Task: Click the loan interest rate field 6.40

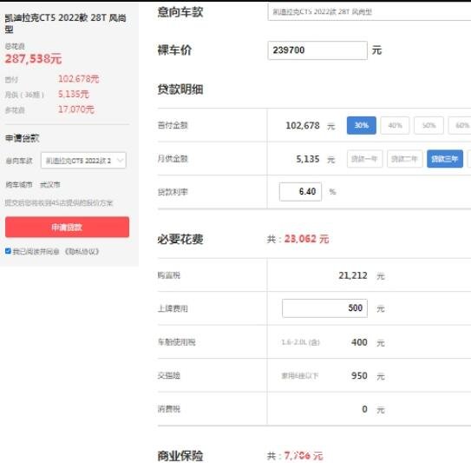Action: pos(300,192)
